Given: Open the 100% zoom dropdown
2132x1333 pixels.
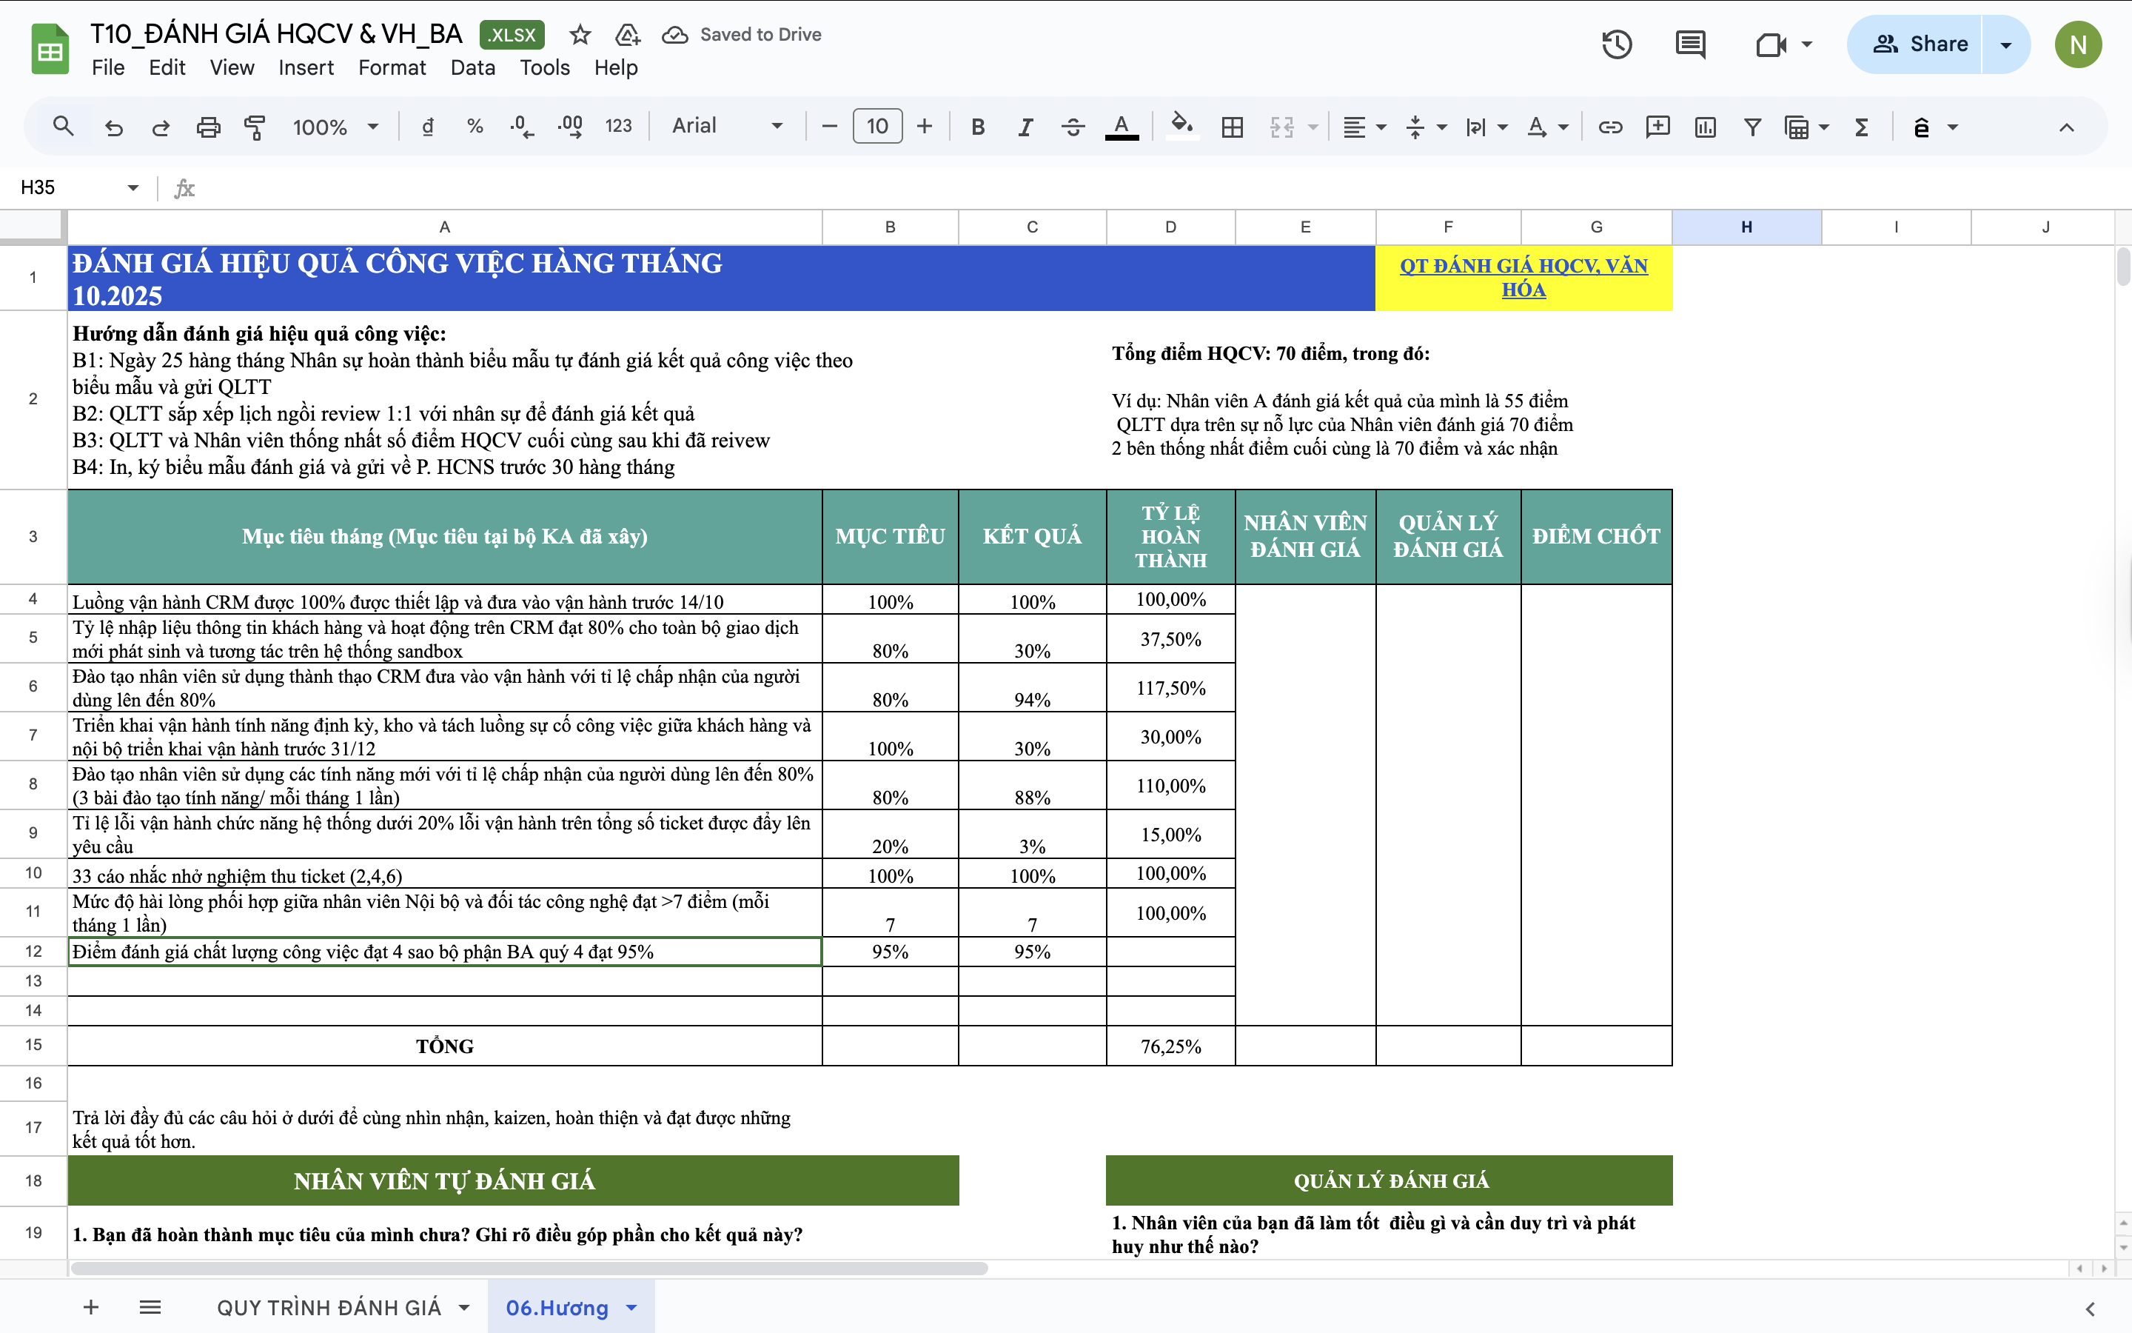Looking at the screenshot, I should (x=335, y=127).
